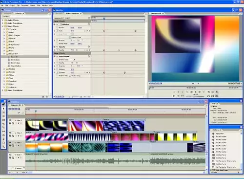Expand the Audio Effects folder
The image size is (244, 179).
click(2, 20)
